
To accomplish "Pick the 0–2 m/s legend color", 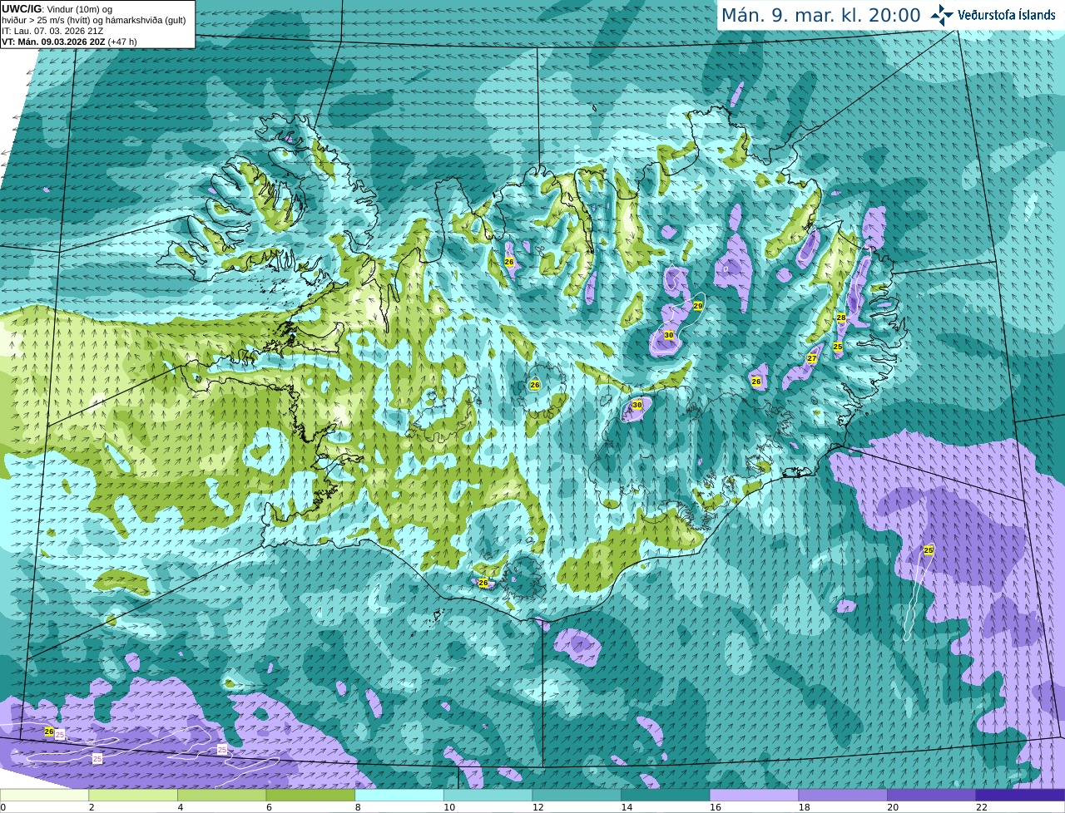I will point(44,795).
